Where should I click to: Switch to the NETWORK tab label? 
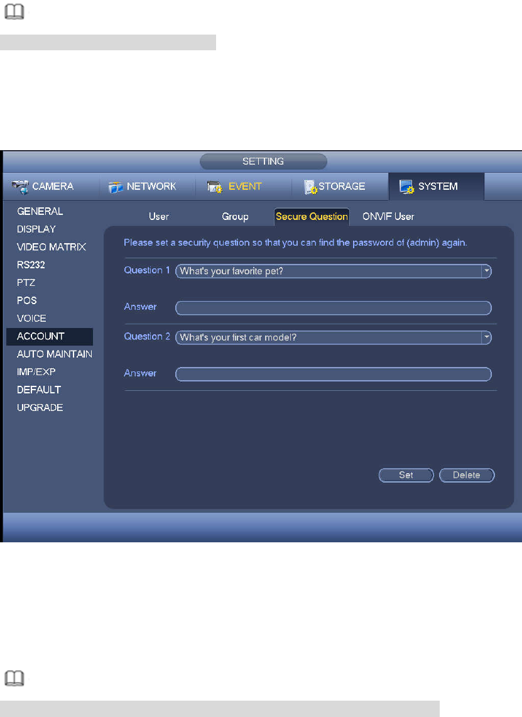click(x=151, y=187)
